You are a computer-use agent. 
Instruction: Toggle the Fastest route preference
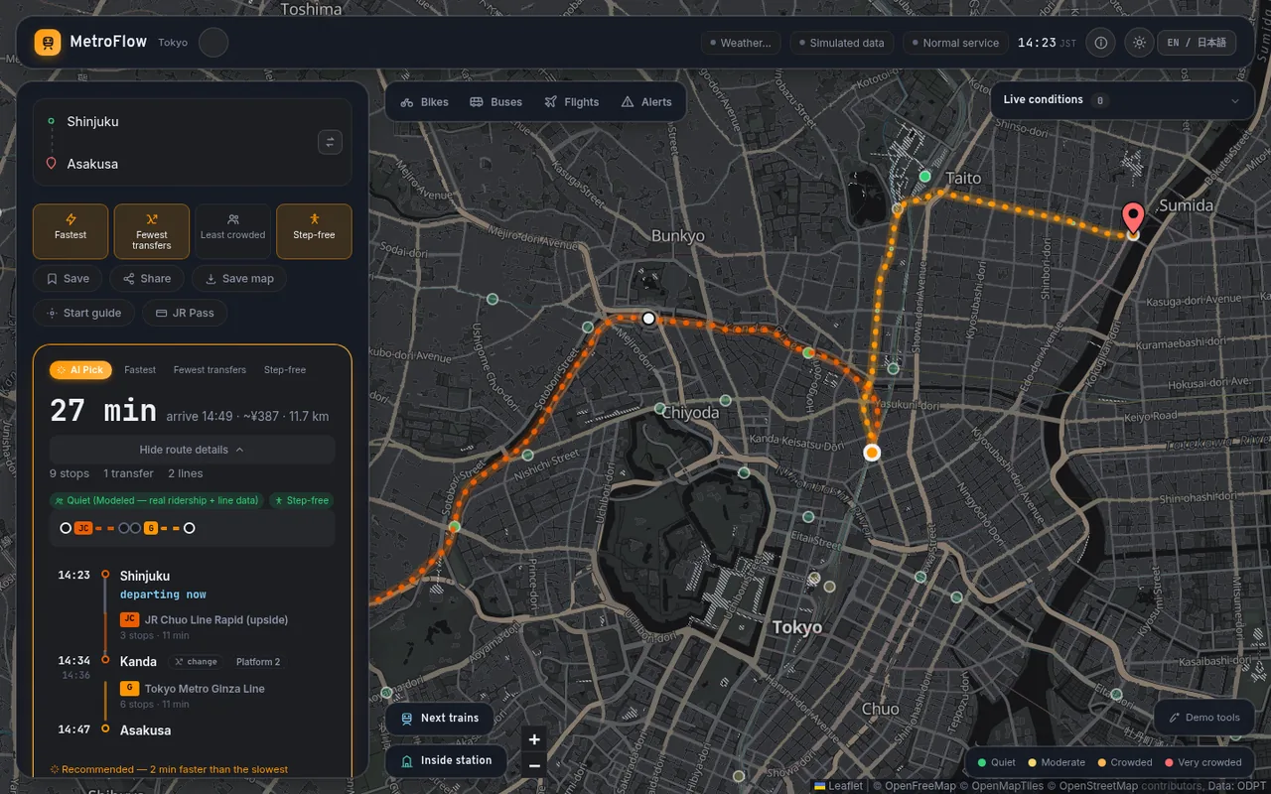coord(71,231)
